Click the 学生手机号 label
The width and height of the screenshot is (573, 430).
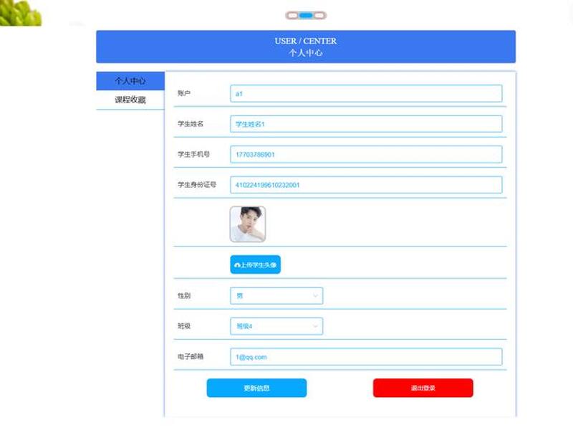pyautogui.click(x=193, y=154)
